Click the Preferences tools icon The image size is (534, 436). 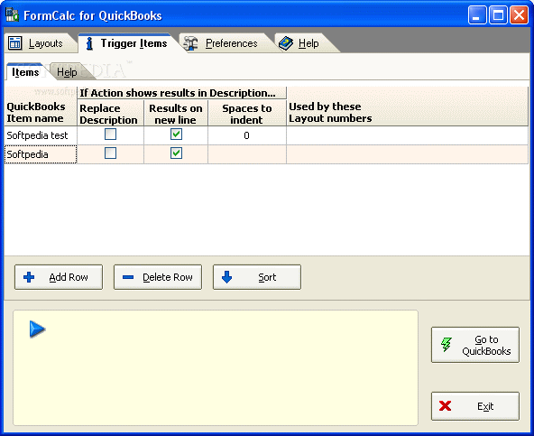190,43
